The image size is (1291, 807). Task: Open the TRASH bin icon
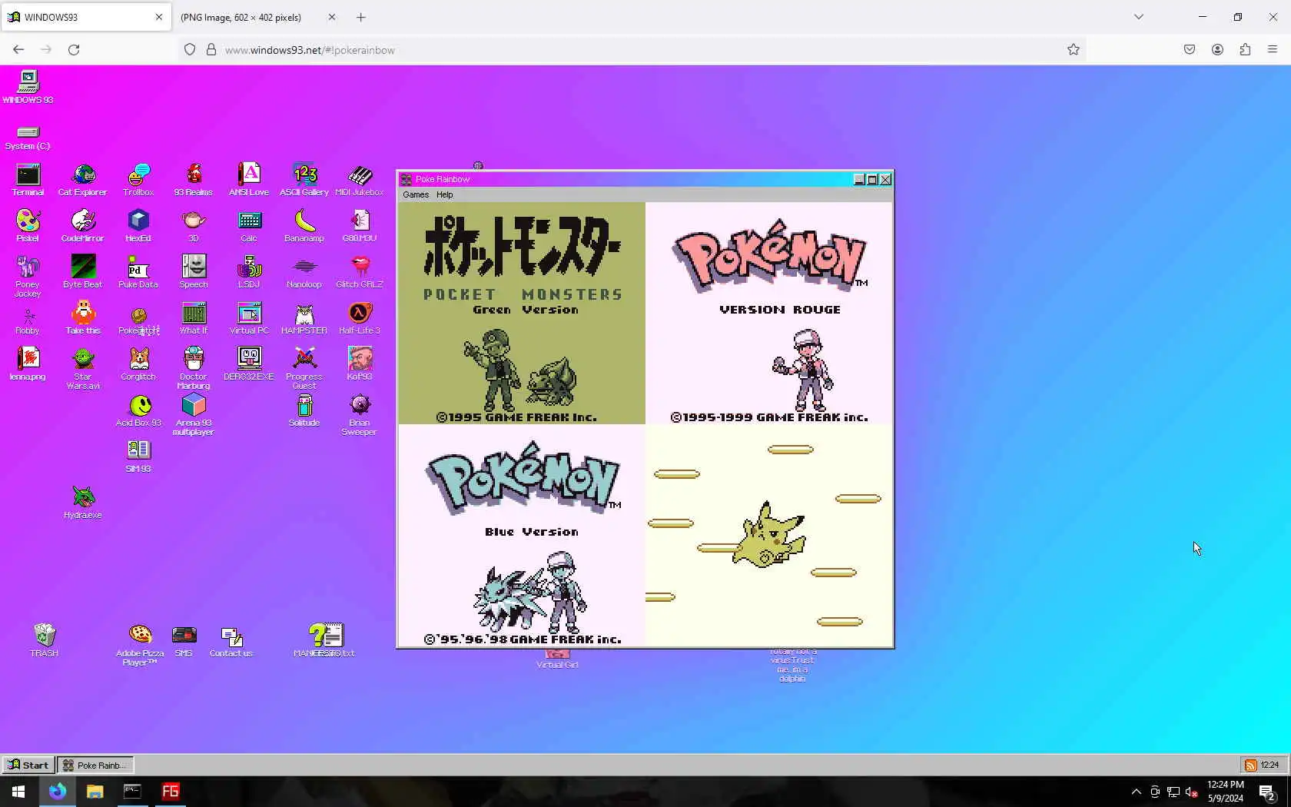(44, 640)
